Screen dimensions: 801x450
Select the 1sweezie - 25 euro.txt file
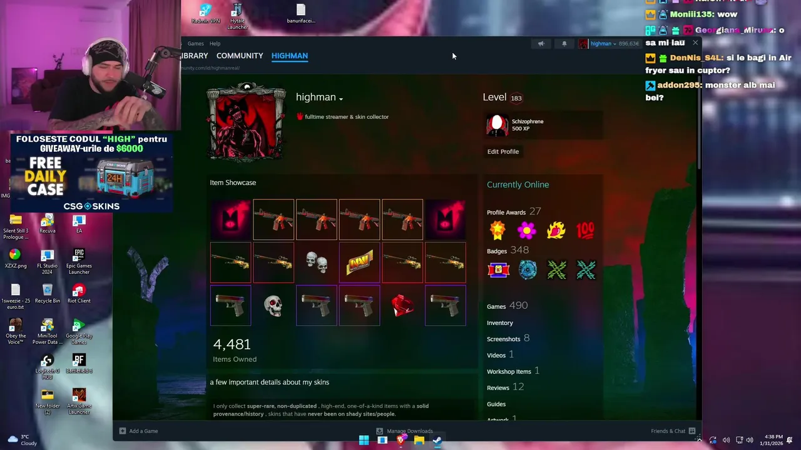[15, 297]
